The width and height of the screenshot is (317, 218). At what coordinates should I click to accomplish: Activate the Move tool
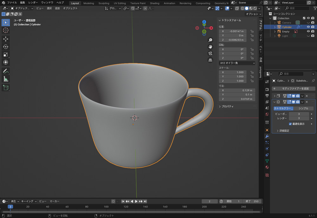(x=5, y=39)
